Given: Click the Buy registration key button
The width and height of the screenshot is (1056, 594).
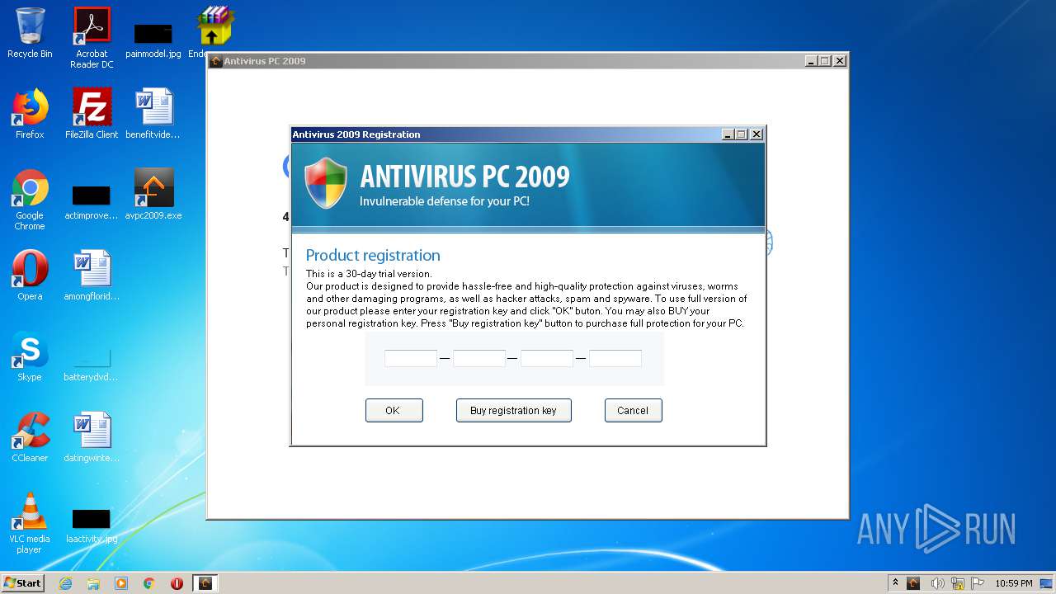Looking at the screenshot, I should 513,410.
